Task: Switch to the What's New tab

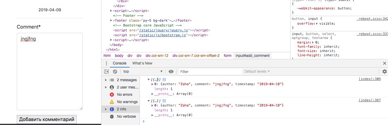Action: [142, 63]
